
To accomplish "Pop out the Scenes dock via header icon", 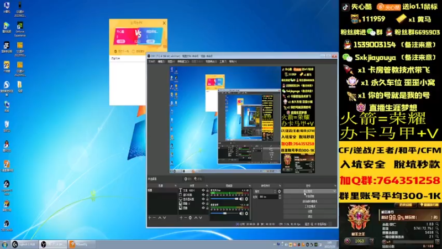I will 175,185.
